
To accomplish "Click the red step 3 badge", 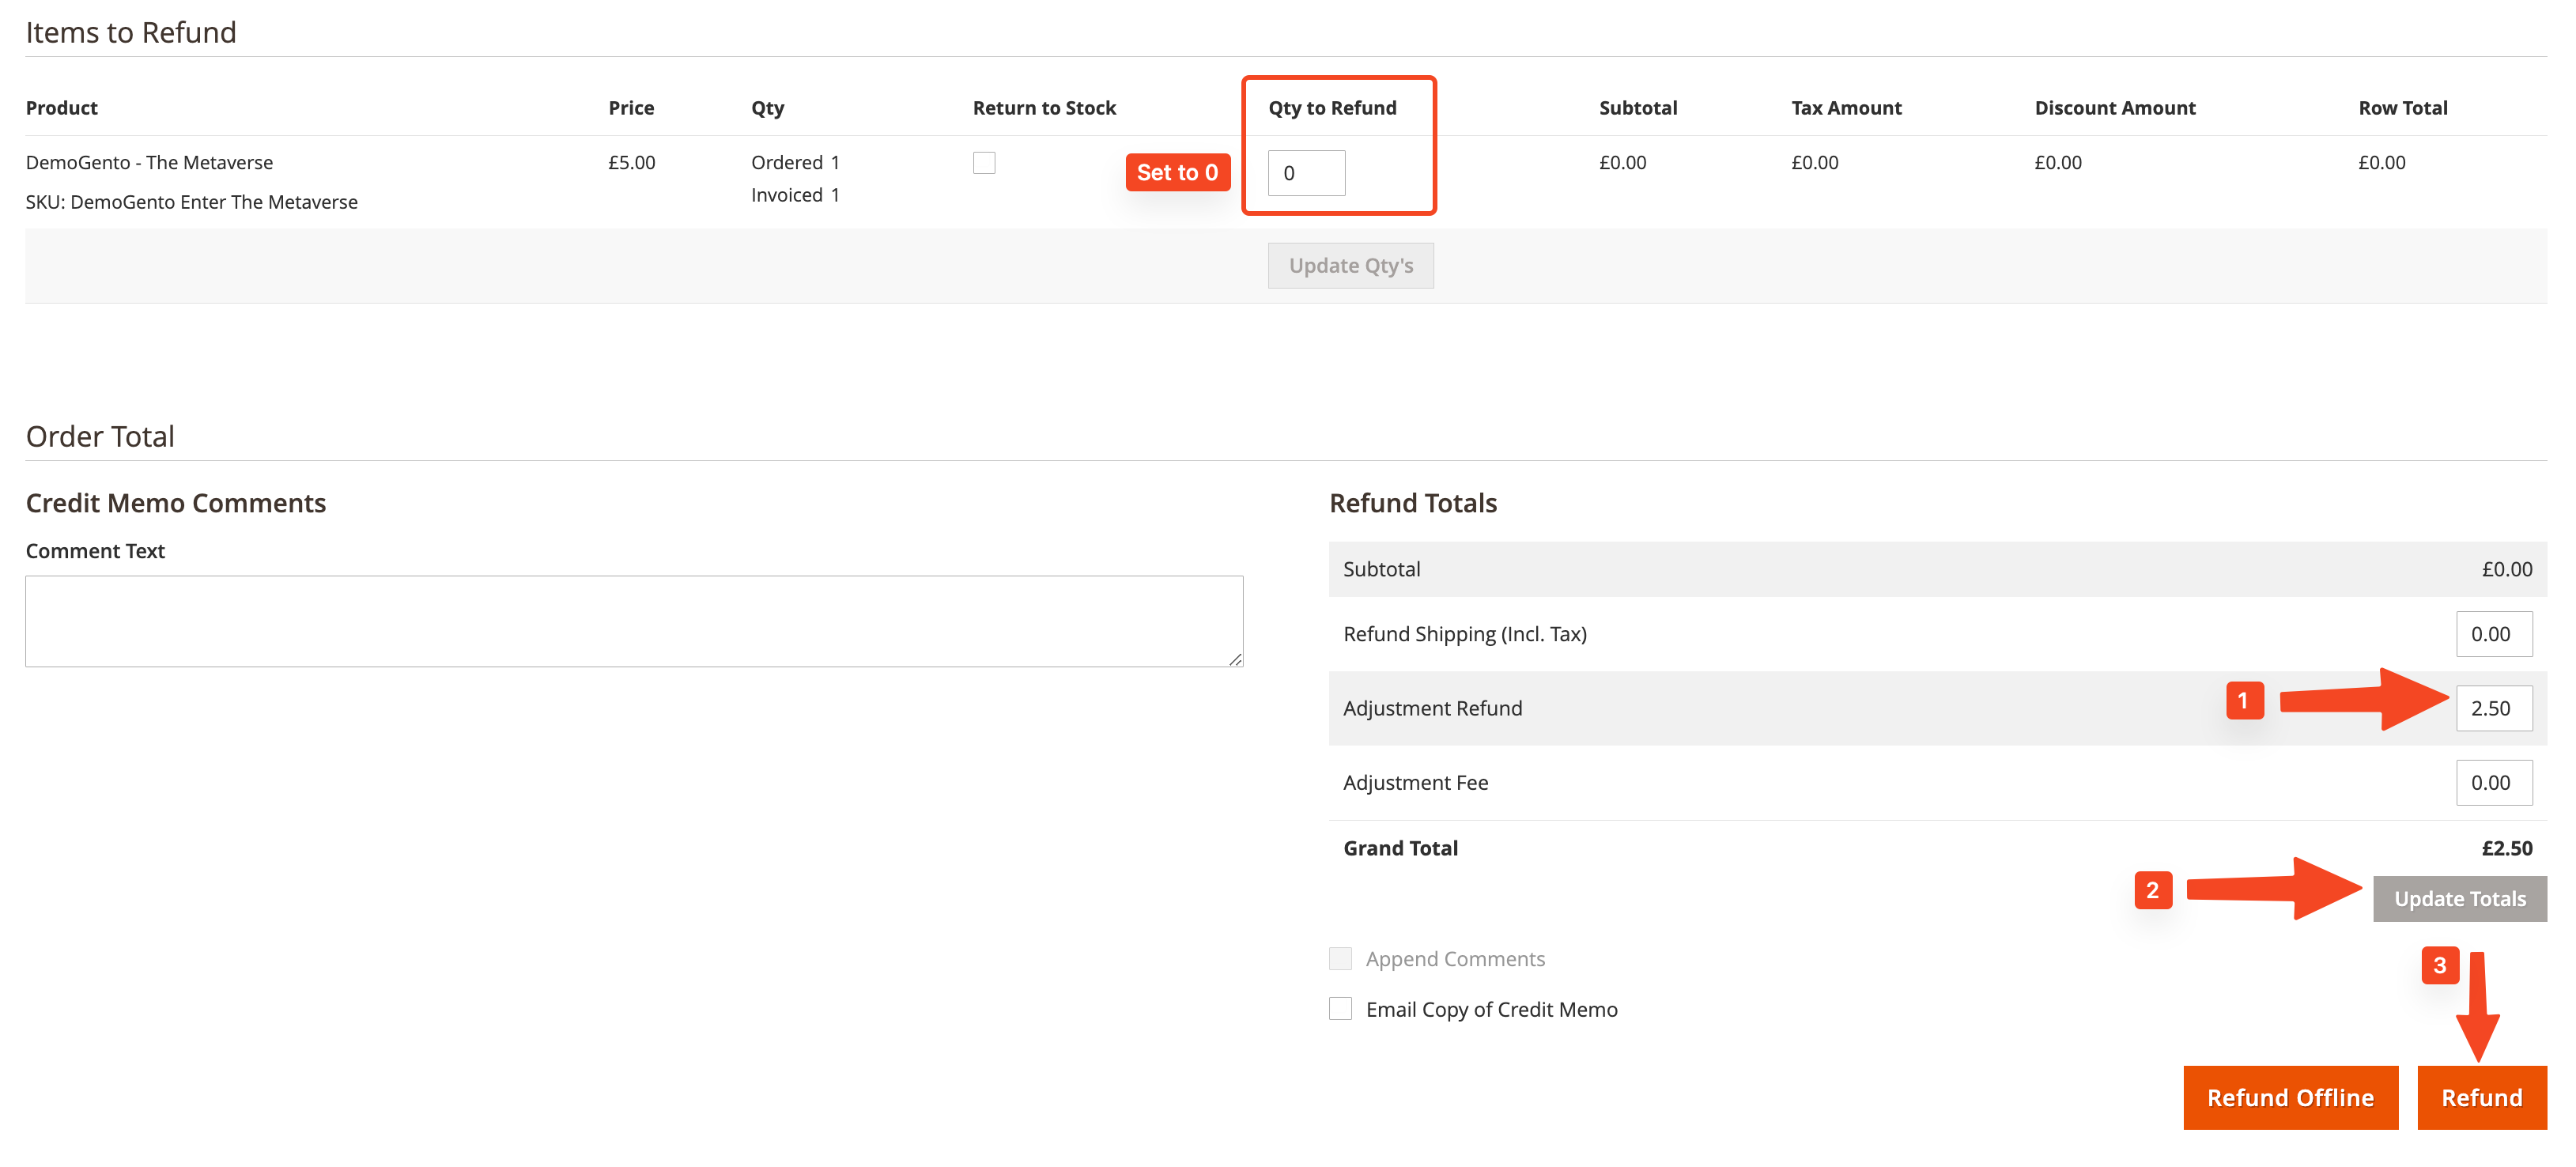I will 2439,965.
